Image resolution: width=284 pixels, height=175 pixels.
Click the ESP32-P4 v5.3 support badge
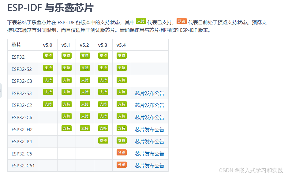click(103, 141)
